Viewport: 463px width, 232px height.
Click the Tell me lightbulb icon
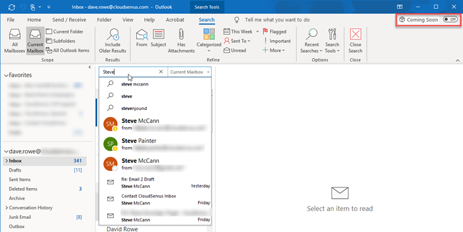click(237, 19)
